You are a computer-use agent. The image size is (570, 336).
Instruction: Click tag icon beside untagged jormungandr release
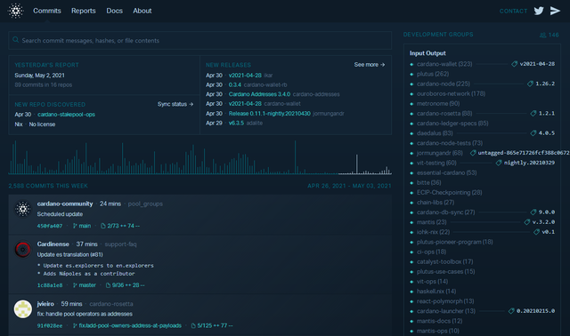click(473, 153)
